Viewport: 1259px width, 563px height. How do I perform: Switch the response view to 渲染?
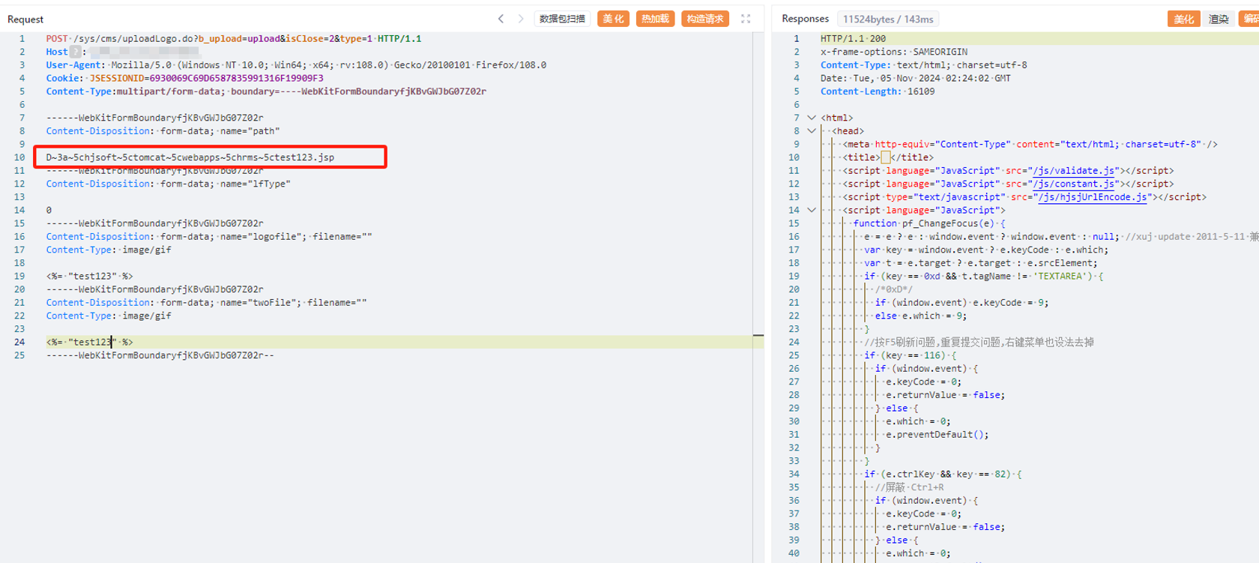1219,19
